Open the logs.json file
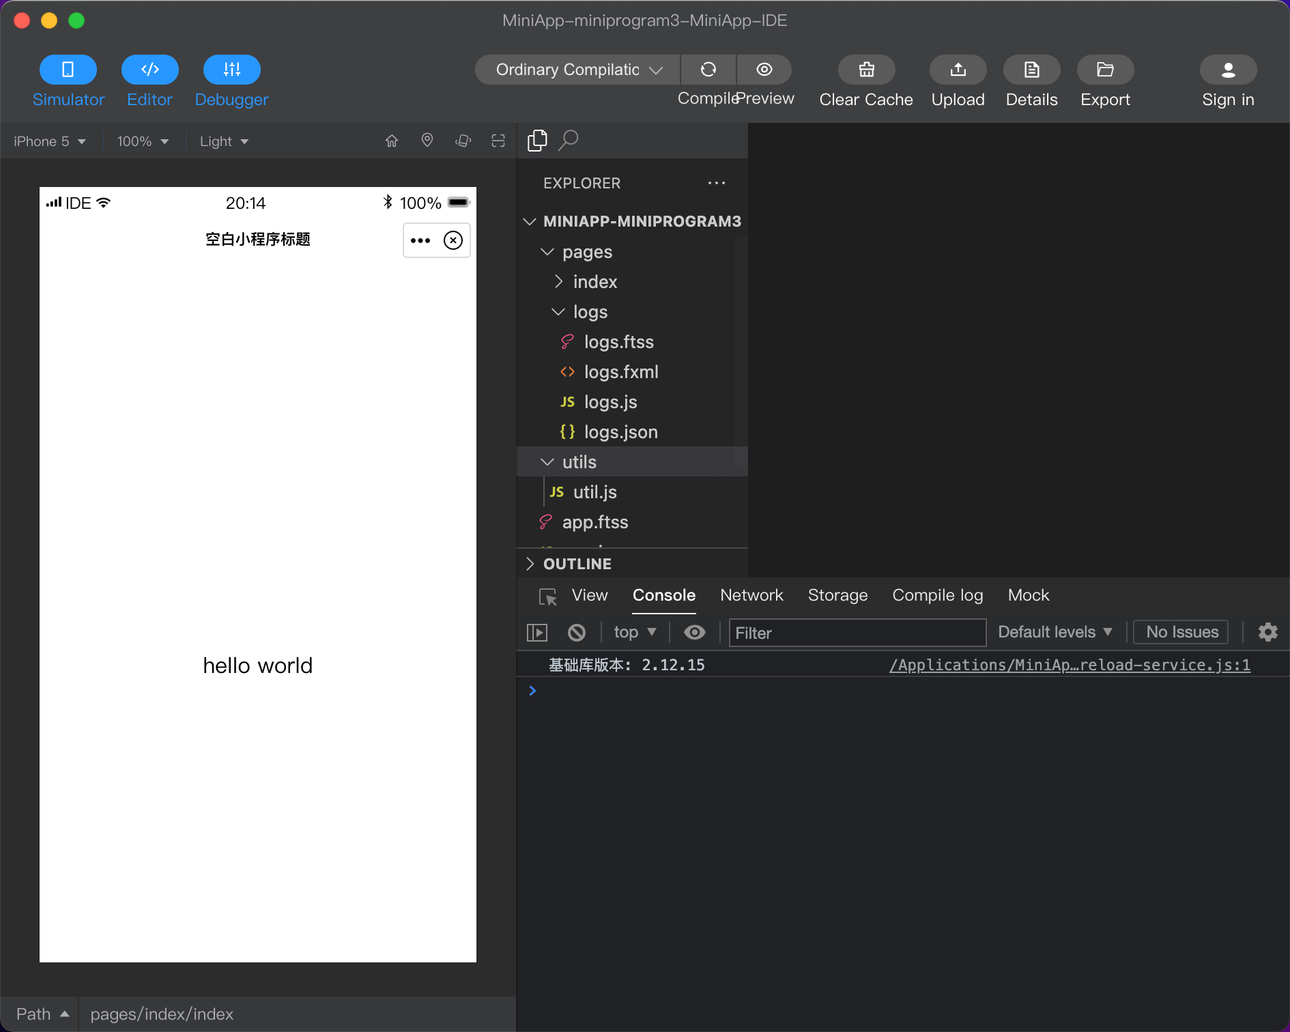 point(632,432)
